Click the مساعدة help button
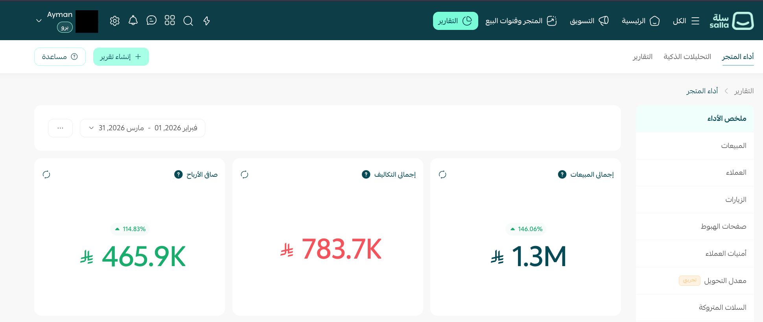This screenshot has width=763, height=322. pyautogui.click(x=60, y=57)
